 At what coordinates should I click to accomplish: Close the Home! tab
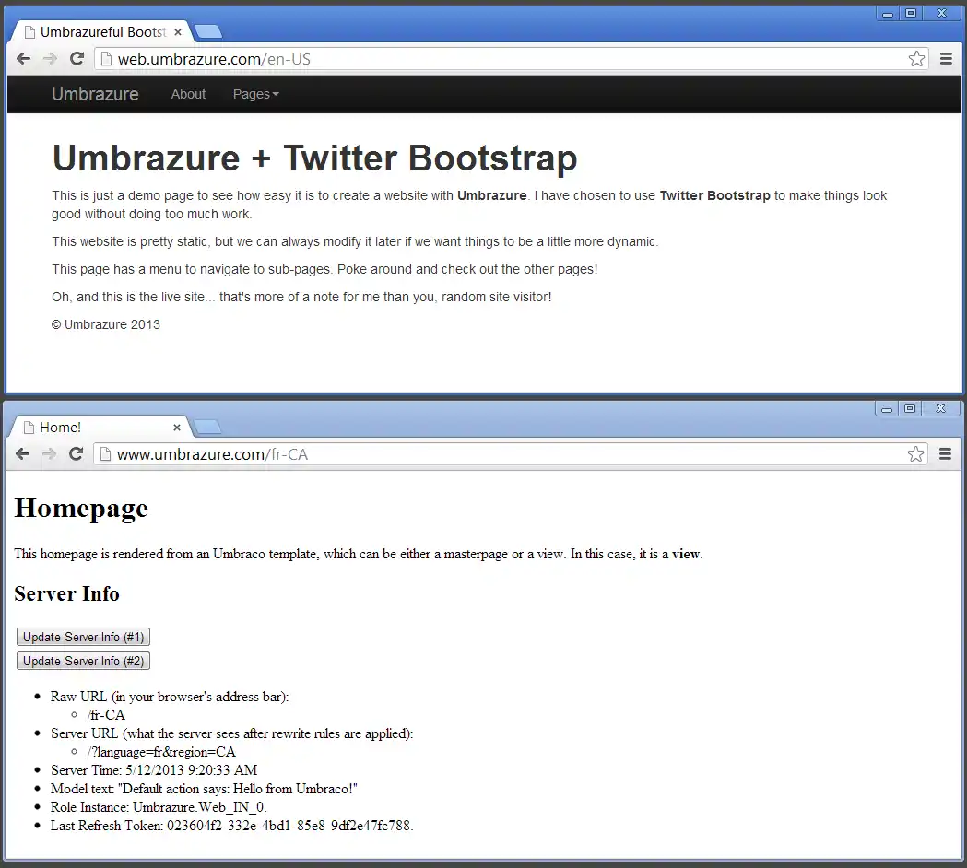177,428
